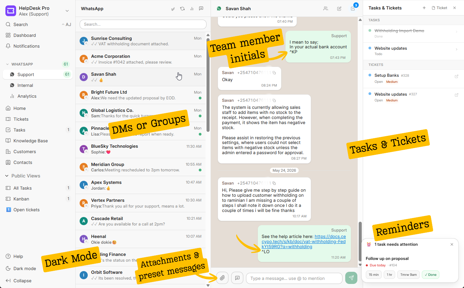Open external link icon for Website updates ticket #327

pos(457,95)
